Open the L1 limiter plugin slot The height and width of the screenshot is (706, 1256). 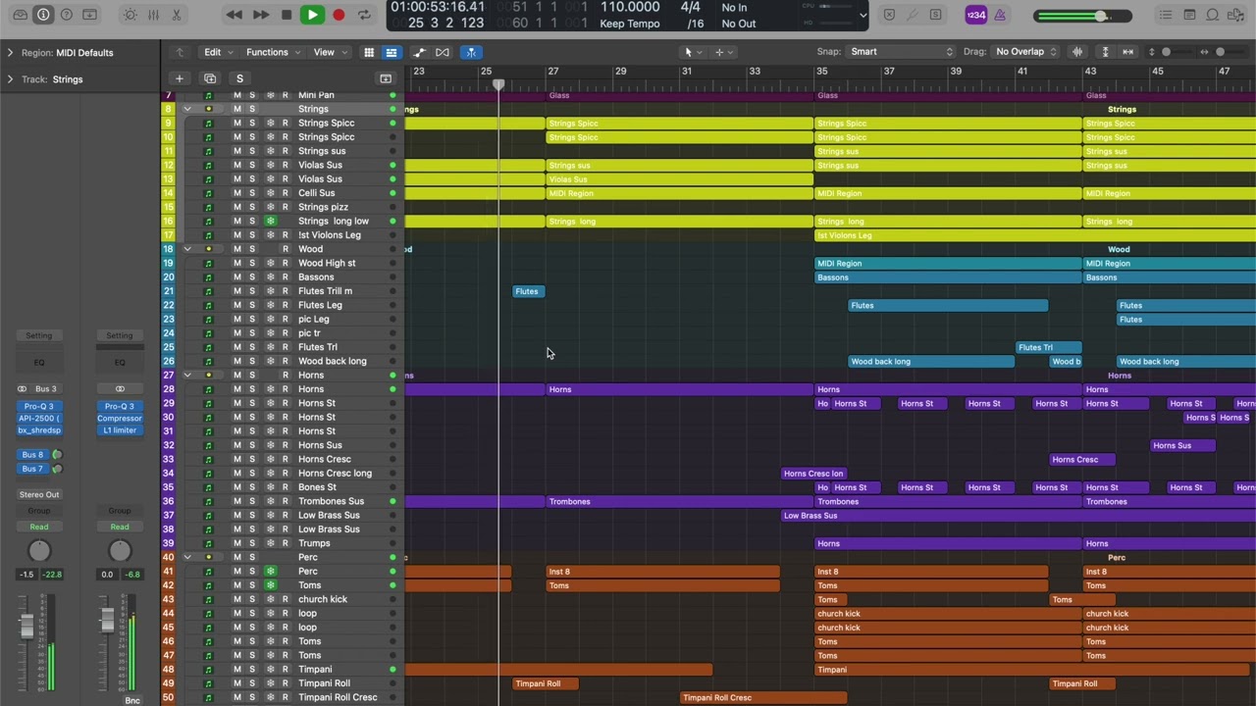point(120,430)
